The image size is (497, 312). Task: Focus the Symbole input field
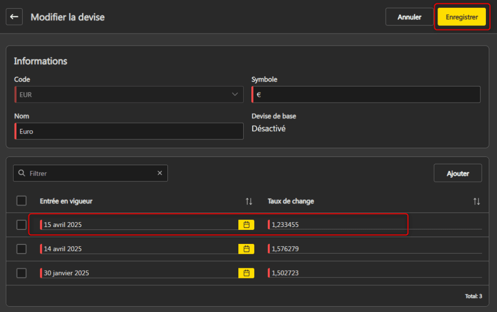[366, 95]
